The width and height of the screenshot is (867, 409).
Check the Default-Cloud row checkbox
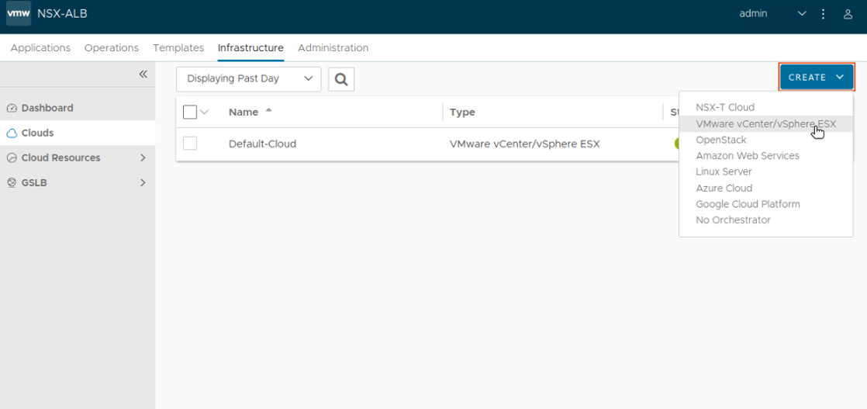190,144
